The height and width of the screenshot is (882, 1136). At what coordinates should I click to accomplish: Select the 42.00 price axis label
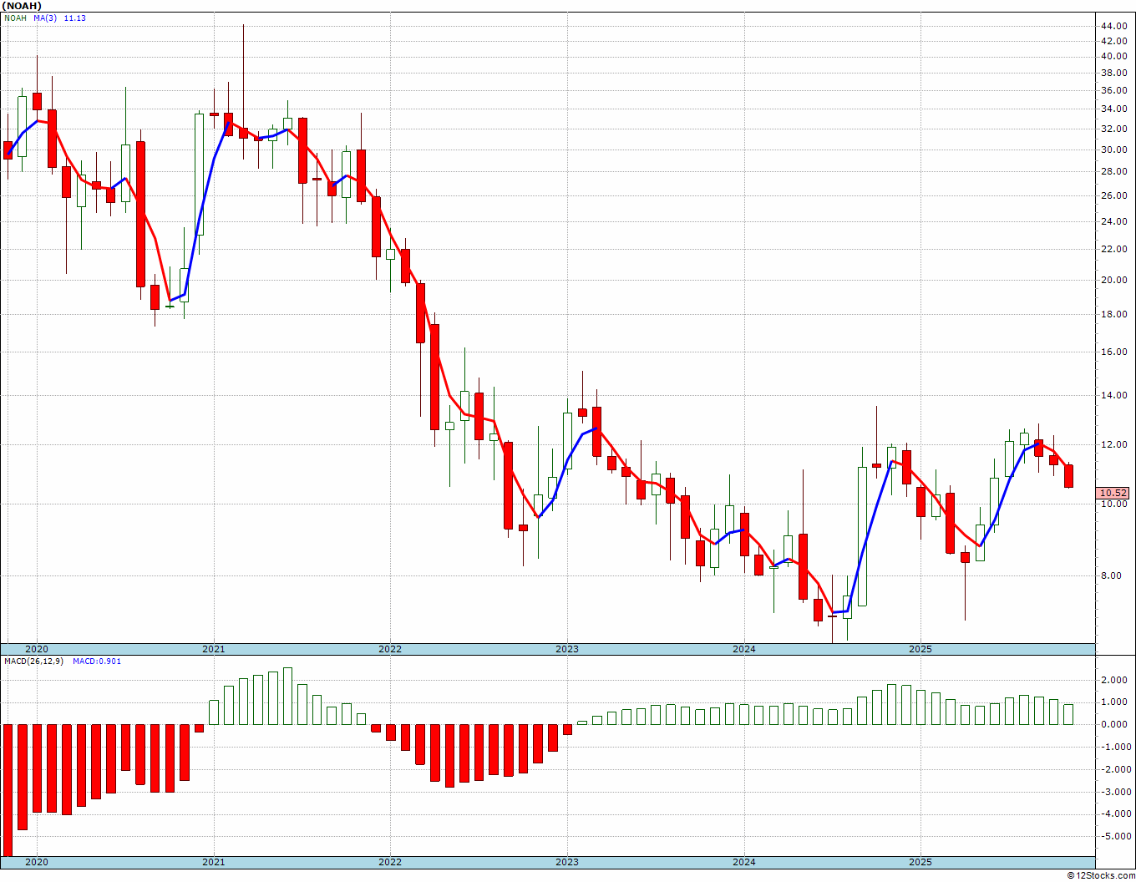point(1113,41)
